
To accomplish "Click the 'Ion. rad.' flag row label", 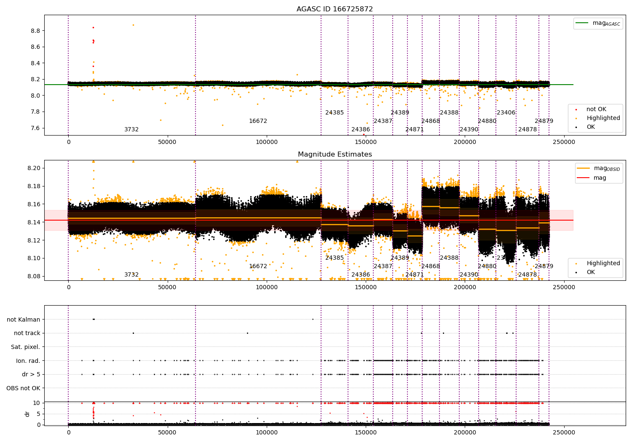I will click(28, 361).
